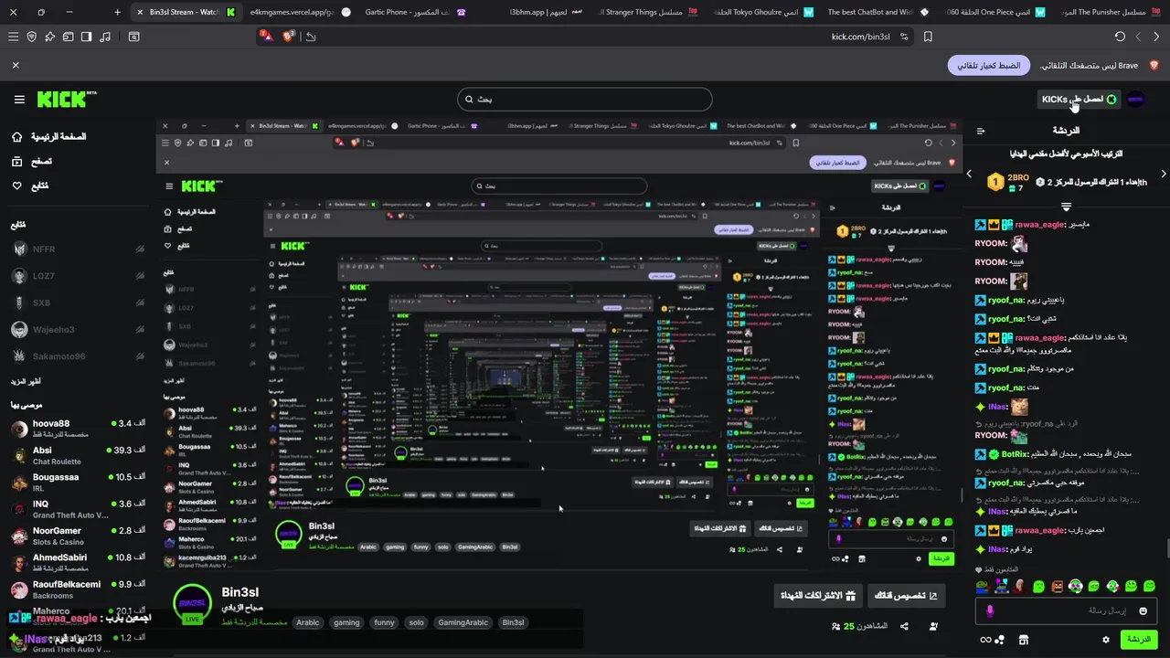Open the user profile avatar

click(x=1135, y=99)
